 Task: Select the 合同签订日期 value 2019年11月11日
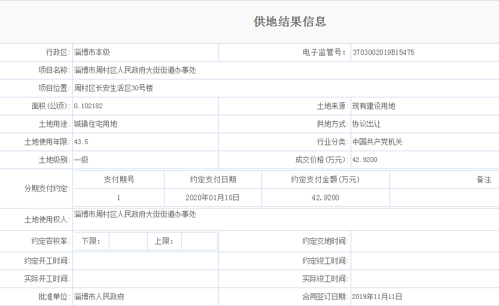coord(377,296)
